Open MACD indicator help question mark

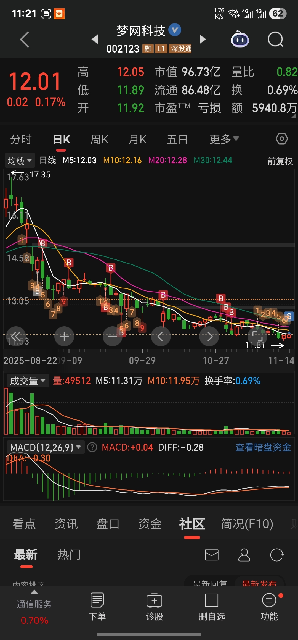[x=92, y=447]
